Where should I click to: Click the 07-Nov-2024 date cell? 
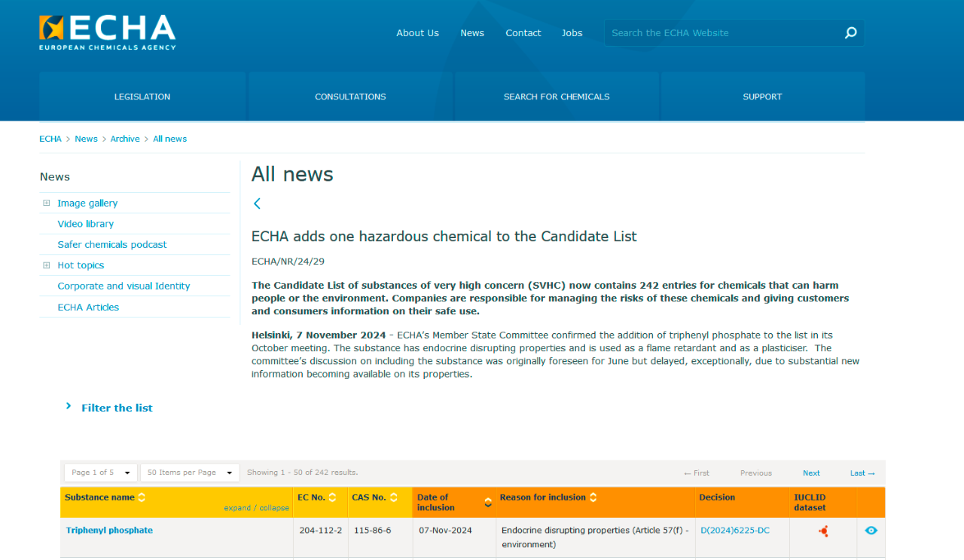click(x=446, y=531)
